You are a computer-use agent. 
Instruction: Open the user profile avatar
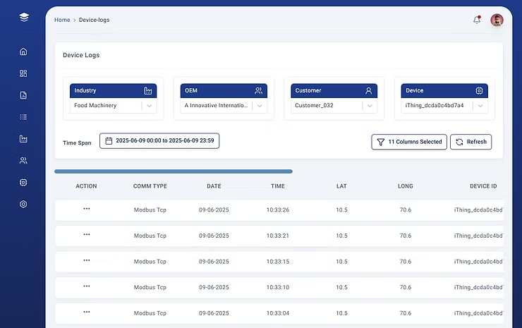tap(497, 20)
